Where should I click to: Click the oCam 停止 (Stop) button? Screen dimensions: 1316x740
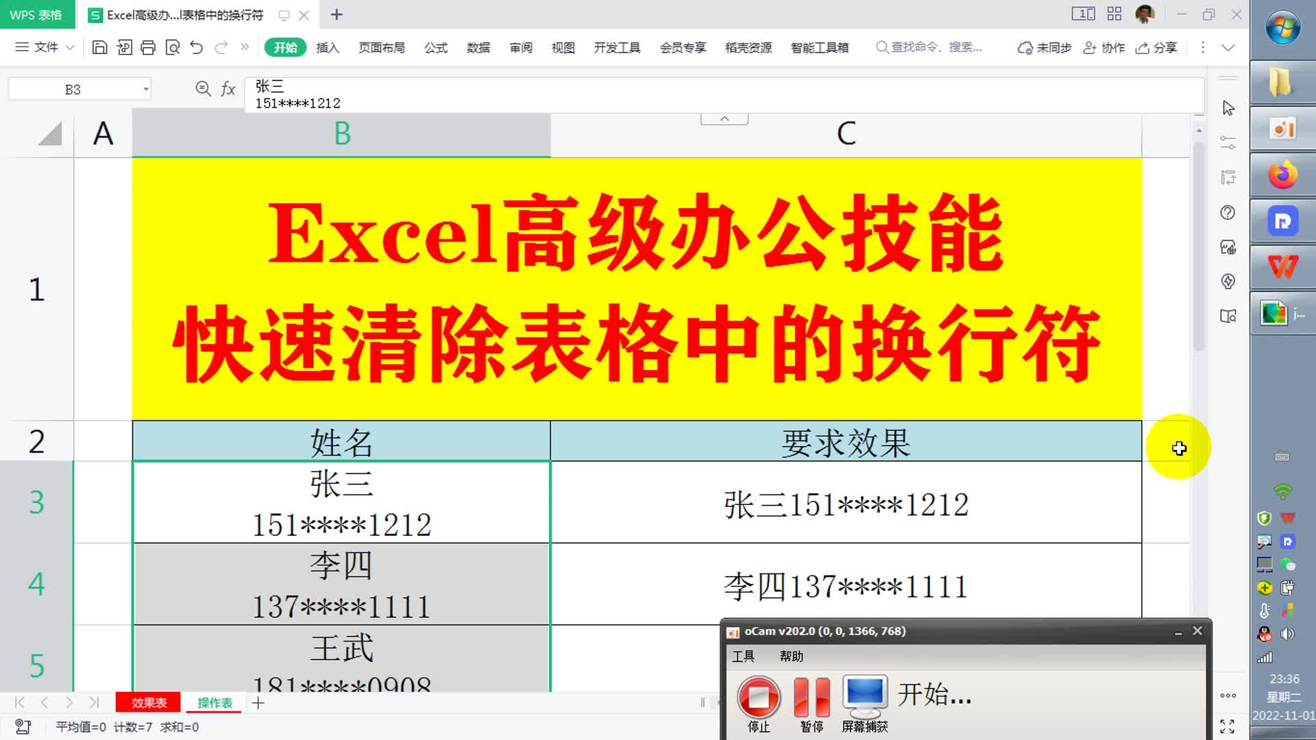point(758,695)
